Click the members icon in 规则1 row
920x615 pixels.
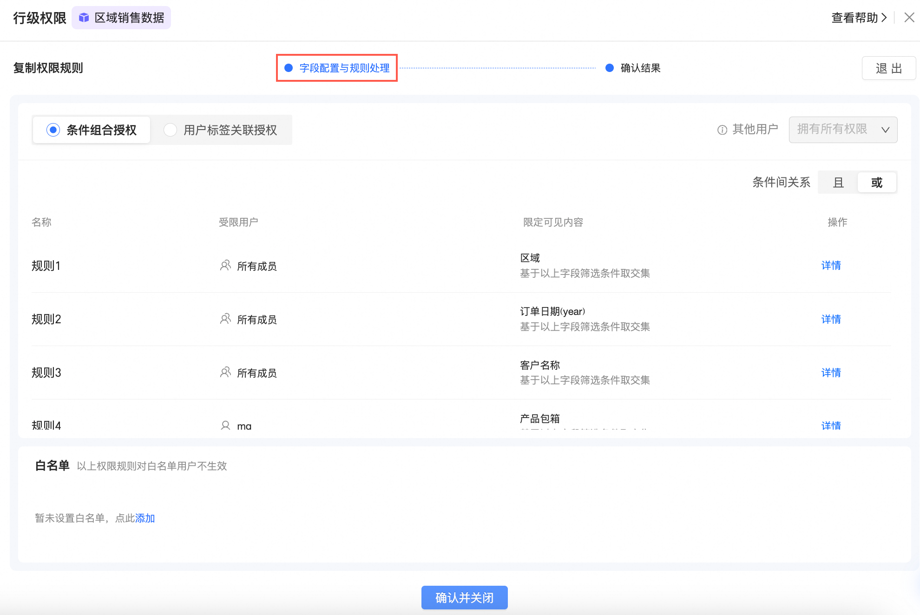[225, 266]
